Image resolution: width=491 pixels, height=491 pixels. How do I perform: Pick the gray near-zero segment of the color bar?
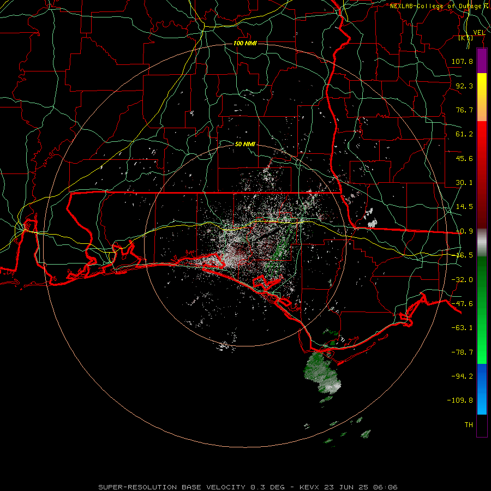coord(482,243)
